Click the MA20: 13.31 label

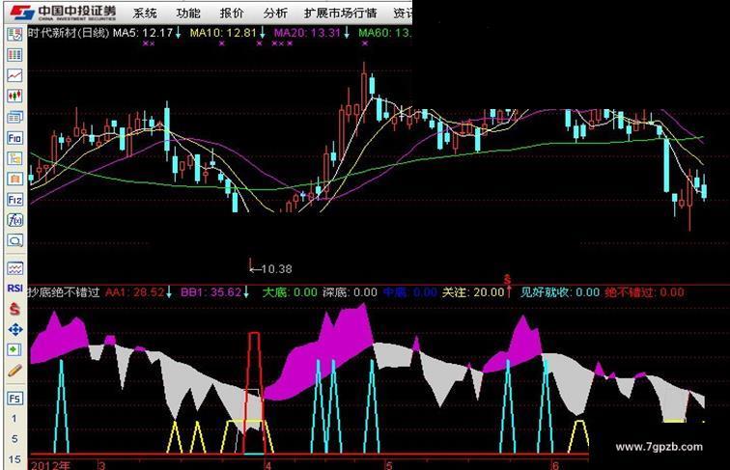307,33
